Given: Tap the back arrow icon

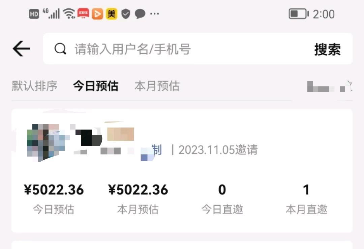Looking at the screenshot, I should point(21,49).
